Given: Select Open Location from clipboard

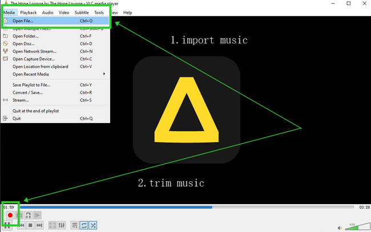Looking at the screenshot, I should point(55,67).
